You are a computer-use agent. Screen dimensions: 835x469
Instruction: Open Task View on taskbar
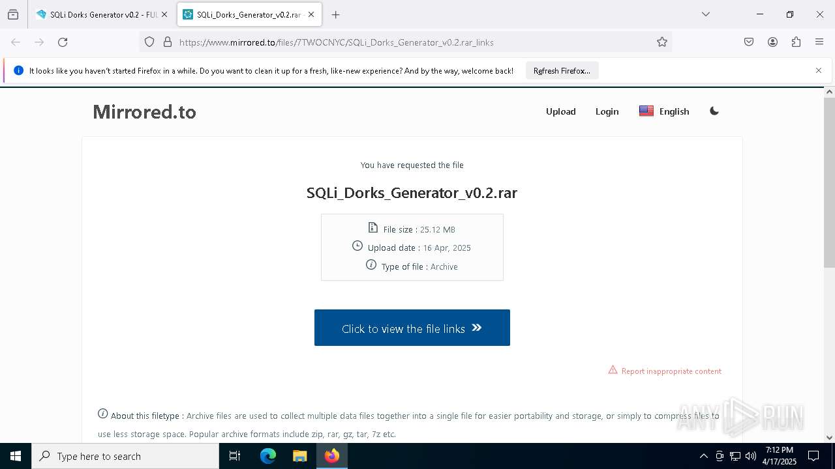tap(235, 456)
